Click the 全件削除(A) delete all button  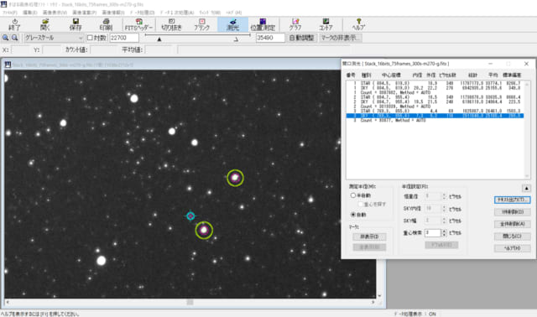tap(513, 224)
